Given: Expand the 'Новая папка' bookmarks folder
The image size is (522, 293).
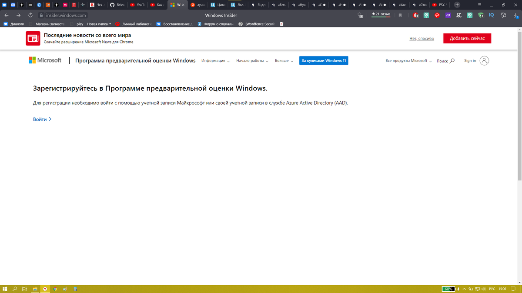Looking at the screenshot, I should click(99, 24).
